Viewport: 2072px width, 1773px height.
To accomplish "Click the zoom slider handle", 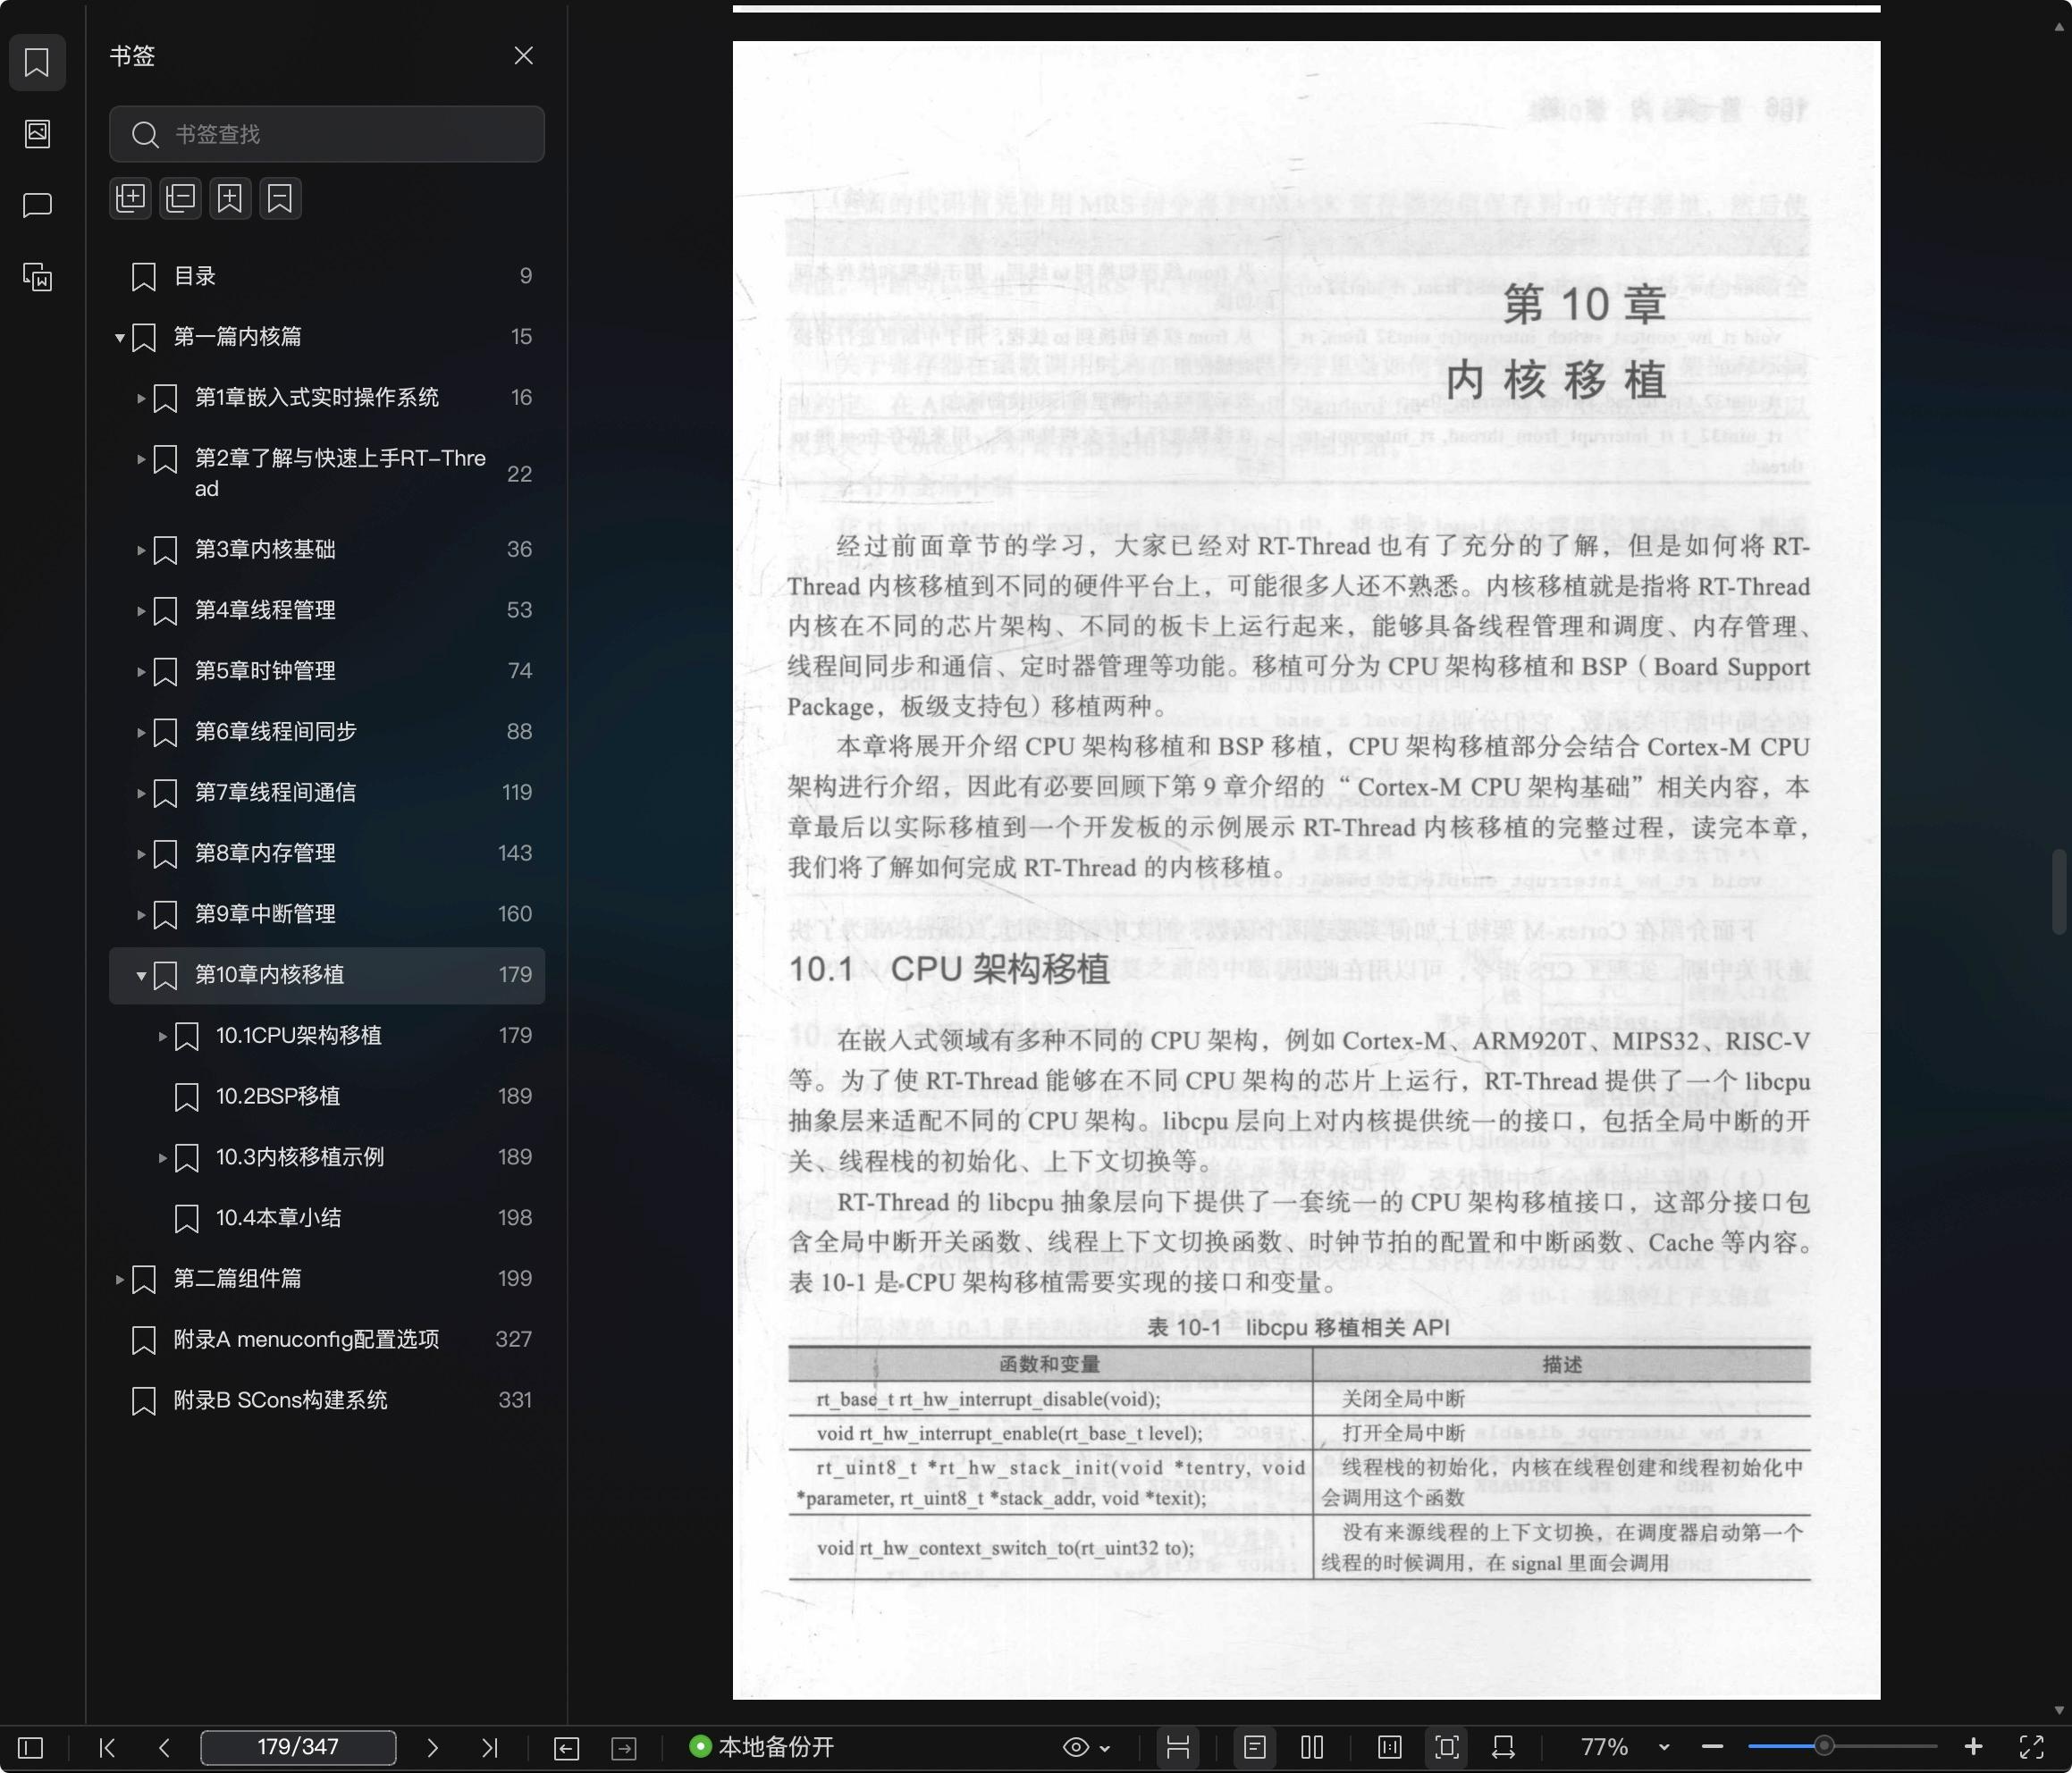I will coord(1824,1746).
